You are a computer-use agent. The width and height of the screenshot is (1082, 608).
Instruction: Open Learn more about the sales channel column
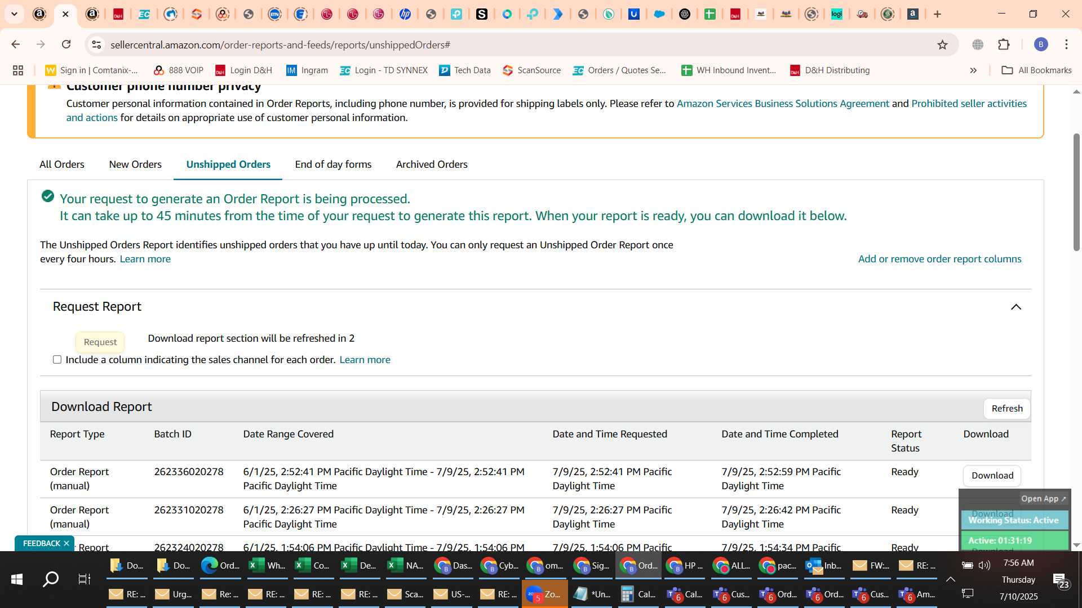pyautogui.click(x=365, y=360)
